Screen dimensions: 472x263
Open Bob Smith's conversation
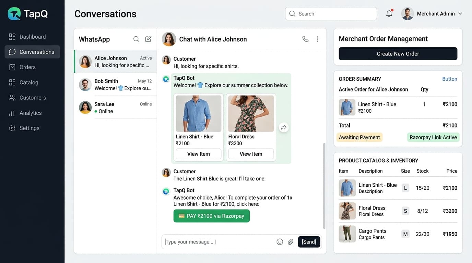(x=115, y=85)
